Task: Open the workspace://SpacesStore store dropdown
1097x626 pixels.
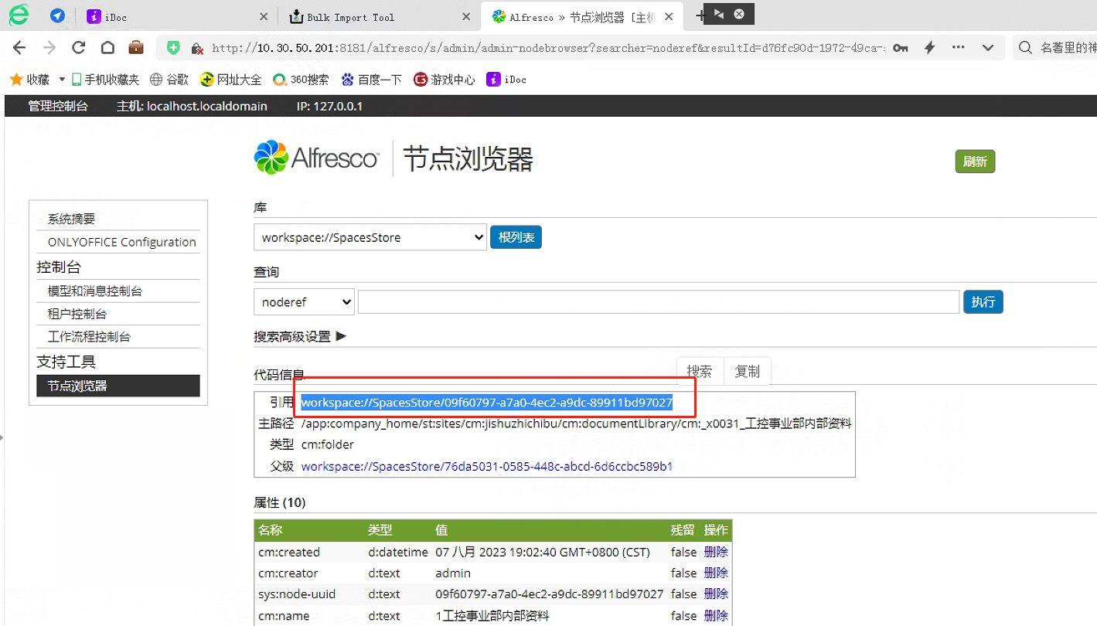Action: pyautogui.click(x=370, y=237)
